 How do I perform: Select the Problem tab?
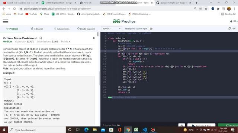12,29
